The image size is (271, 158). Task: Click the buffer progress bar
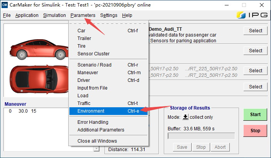201,136
